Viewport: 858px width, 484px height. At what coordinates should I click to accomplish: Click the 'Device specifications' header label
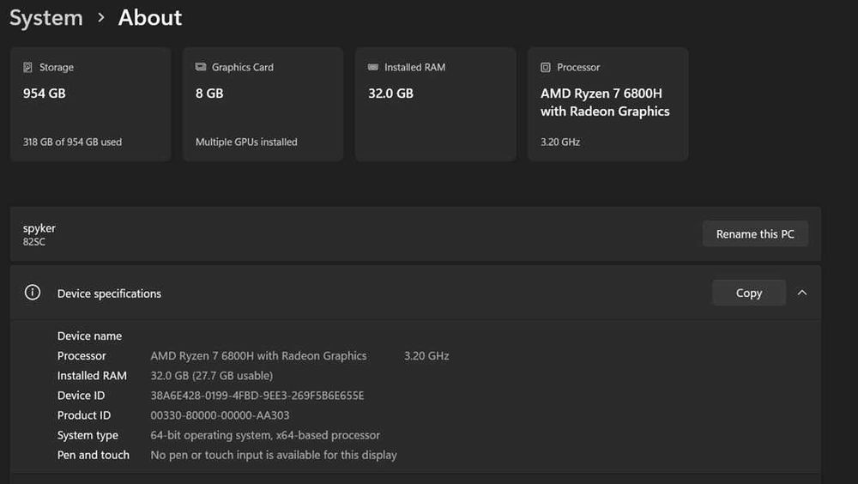110,293
